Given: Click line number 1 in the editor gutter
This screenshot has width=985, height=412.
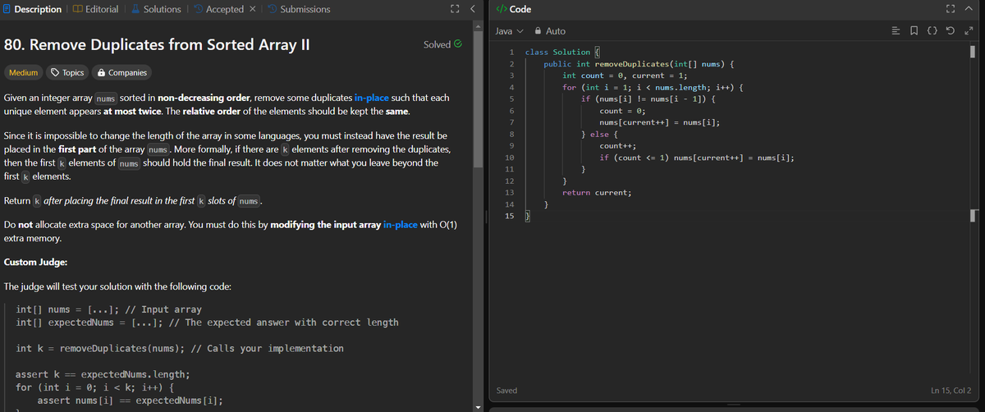Looking at the screenshot, I should [x=511, y=52].
